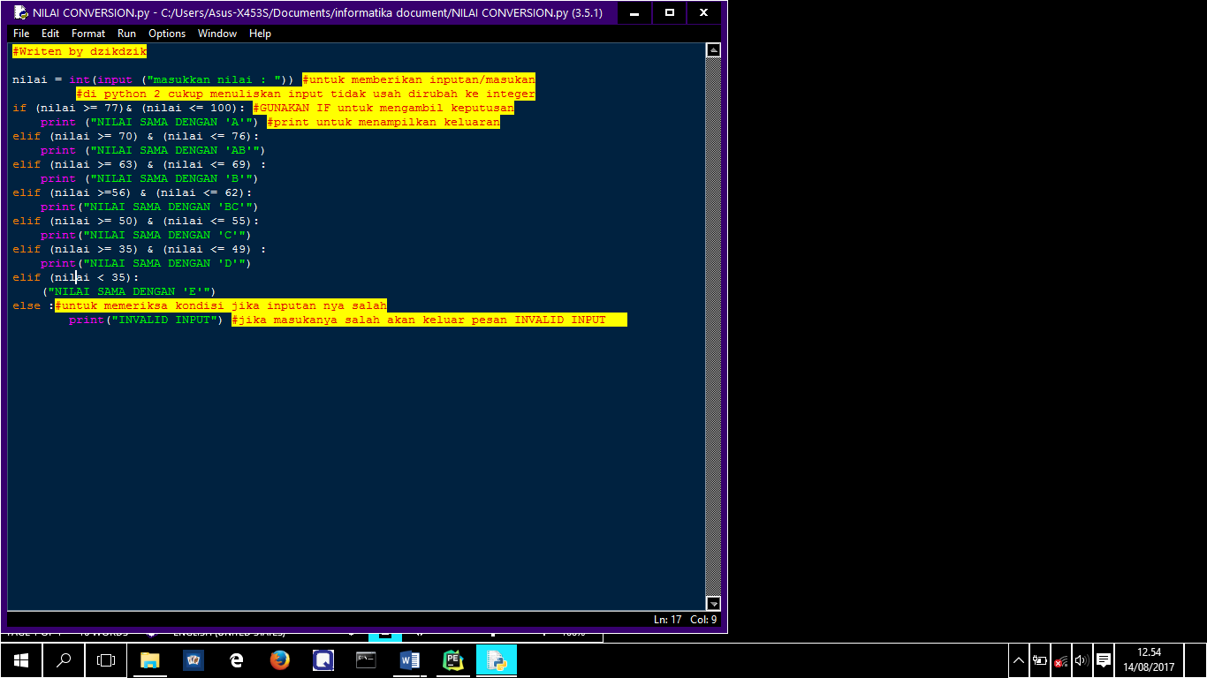Minimize the IDLE editor window
Screen dimensions: 1207x678
pos(636,12)
